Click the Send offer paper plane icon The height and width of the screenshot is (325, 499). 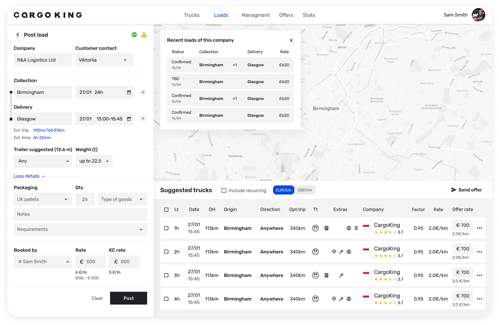click(x=454, y=190)
